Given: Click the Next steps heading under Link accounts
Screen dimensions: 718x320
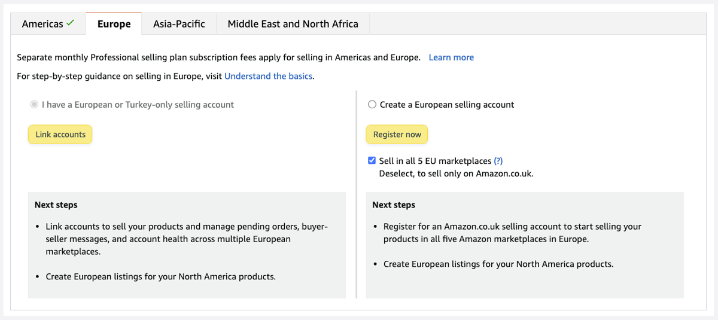Looking at the screenshot, I should pyautogui.click(x=56, y=205).
